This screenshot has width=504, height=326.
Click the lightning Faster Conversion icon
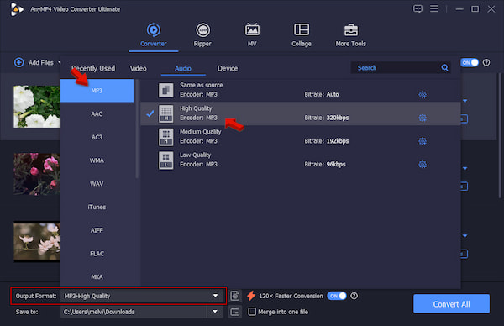(251, 296)
